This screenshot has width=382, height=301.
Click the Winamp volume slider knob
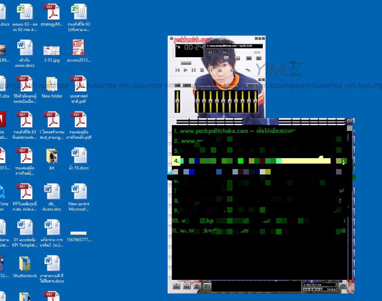226,58
